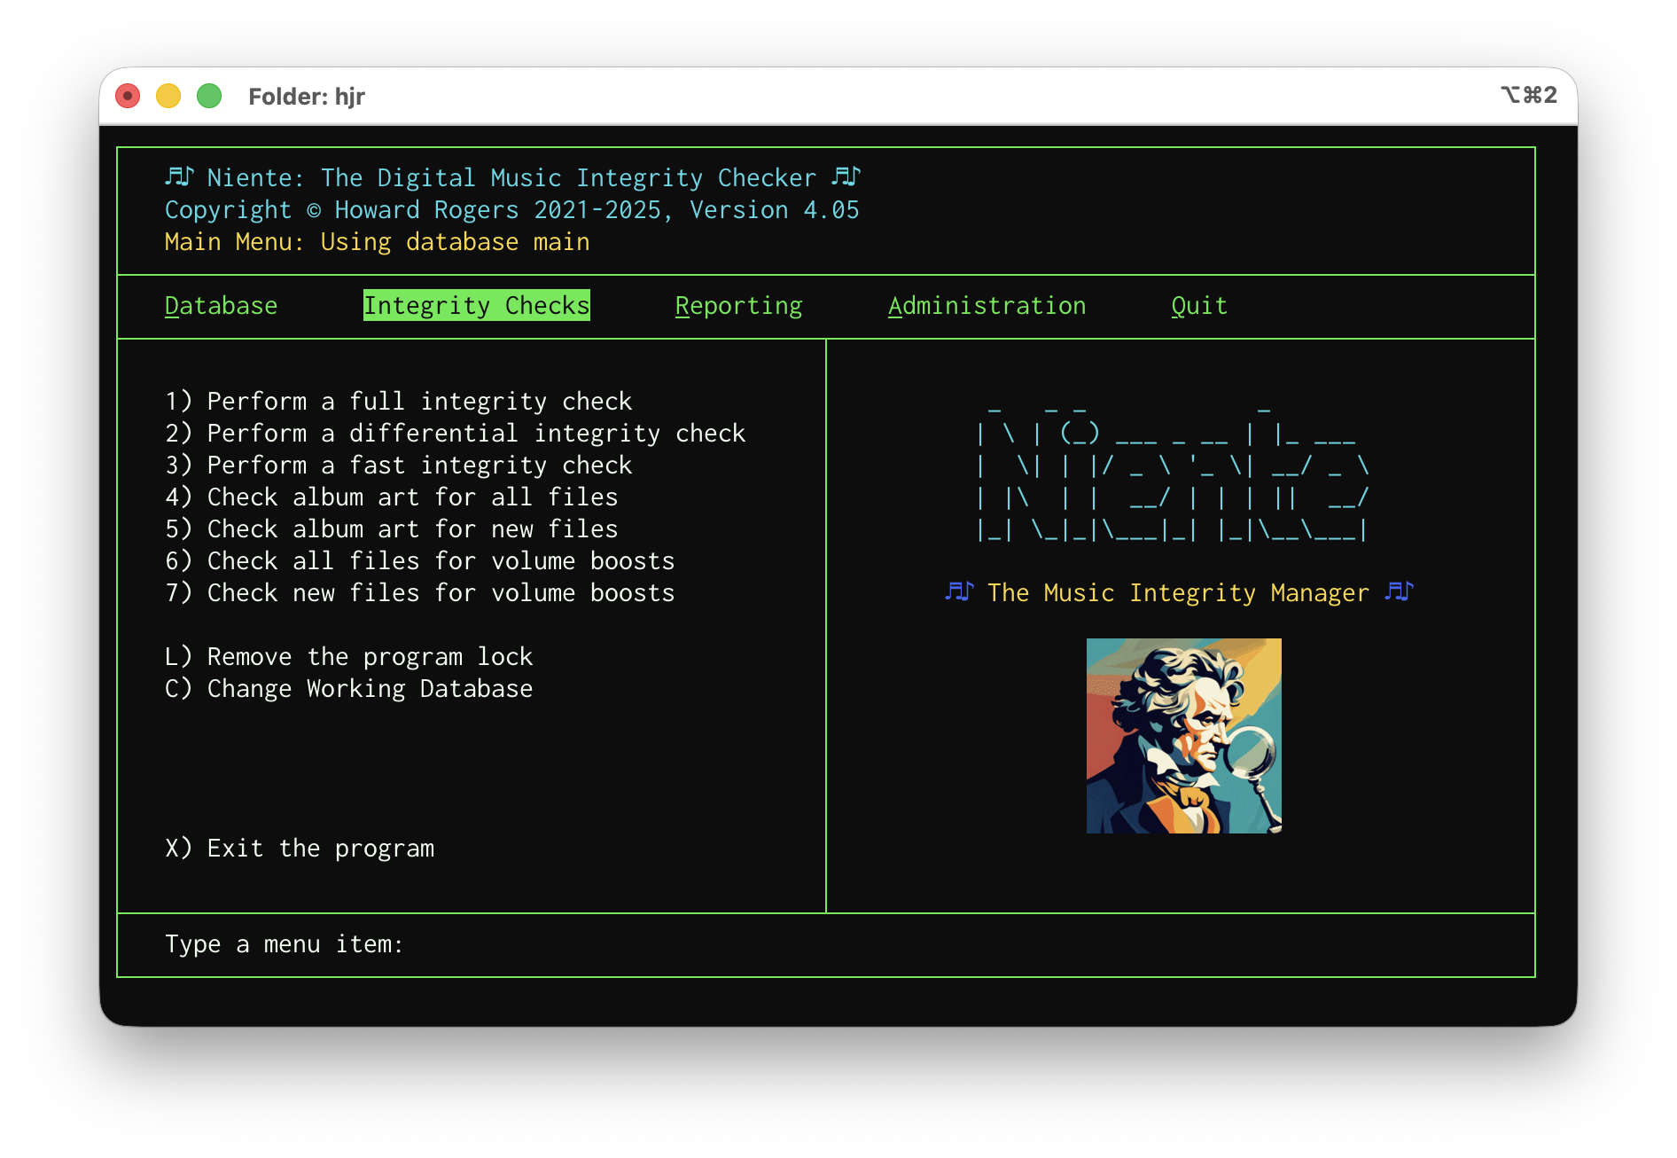The height and width of the screenshot is (1158, 1677).
Task: Click the yellow minimize window button
Action: point(168,96)
